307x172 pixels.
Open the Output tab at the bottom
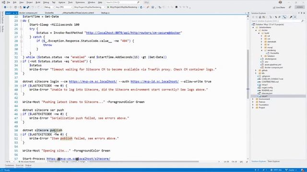(28, 165)
